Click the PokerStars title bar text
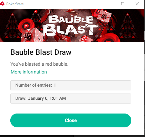 [x=15, y=4]
